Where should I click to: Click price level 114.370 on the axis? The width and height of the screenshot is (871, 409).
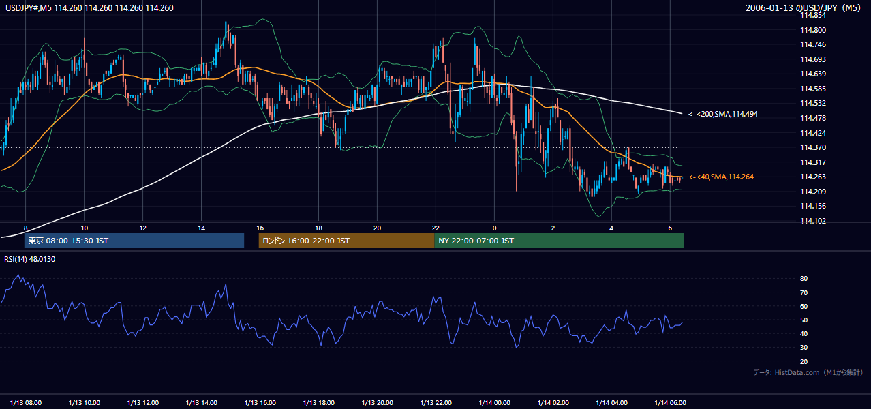(812, 147)
